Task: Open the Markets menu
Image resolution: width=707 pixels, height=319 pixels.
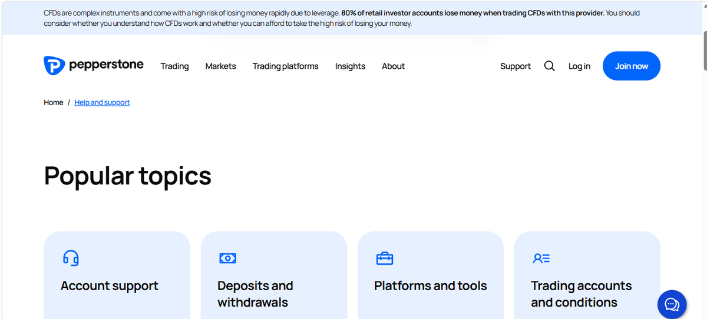Action: [x=220, y=66]
